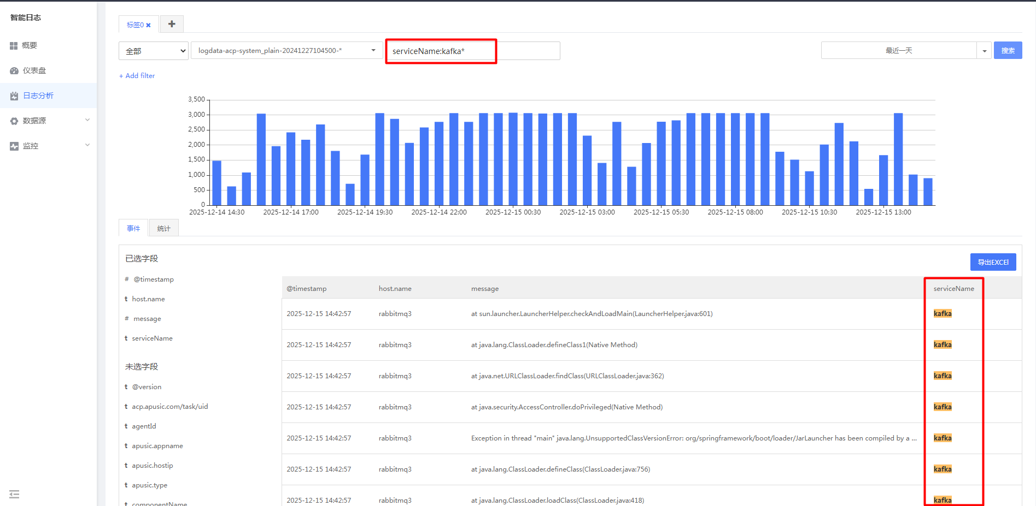1036x506 pixels.
Task: Click the host.name column header
Action: pos(395,288)
